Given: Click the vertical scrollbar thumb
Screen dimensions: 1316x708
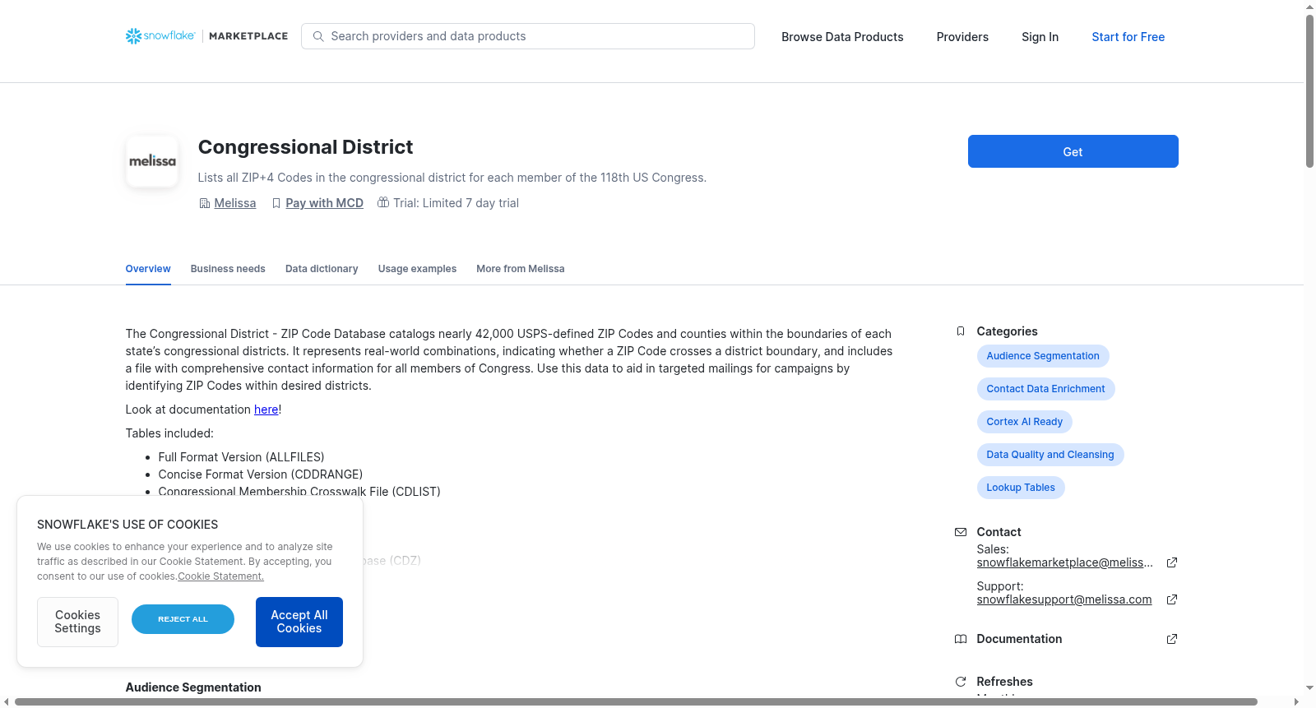Looking at the screenshot, I should point(1309,90).
